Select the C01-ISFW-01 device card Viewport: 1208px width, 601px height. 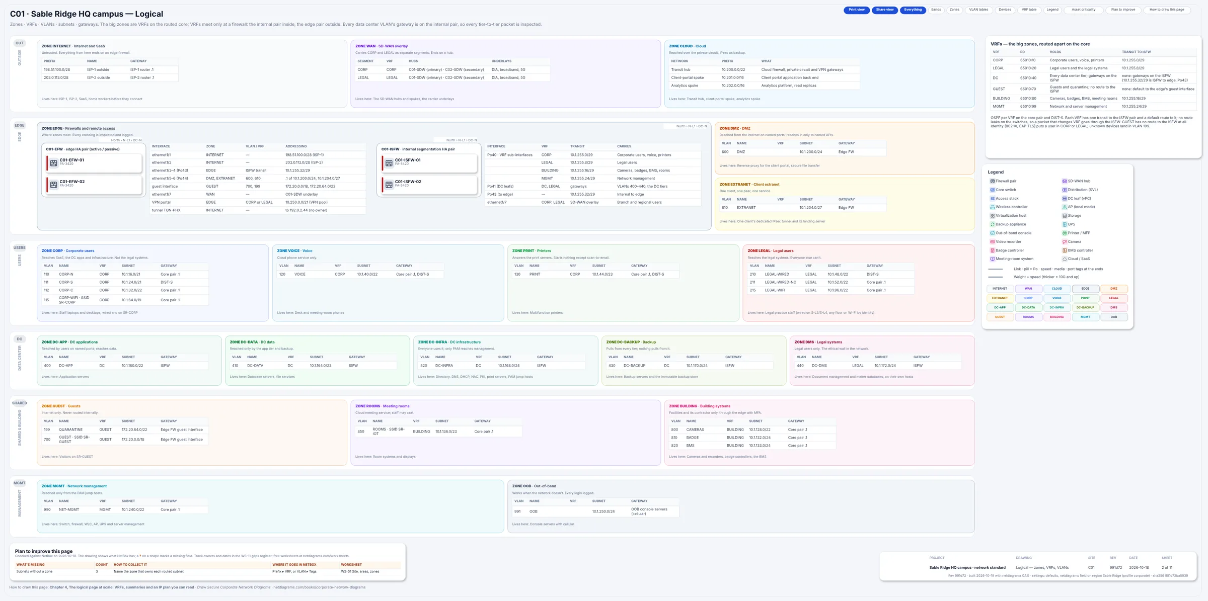(429, 163)
